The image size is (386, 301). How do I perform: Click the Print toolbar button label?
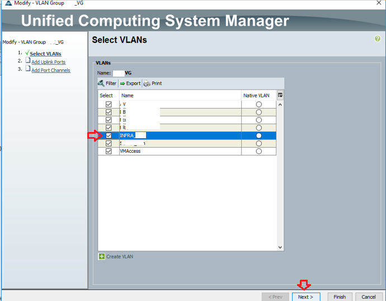[157, 83]
